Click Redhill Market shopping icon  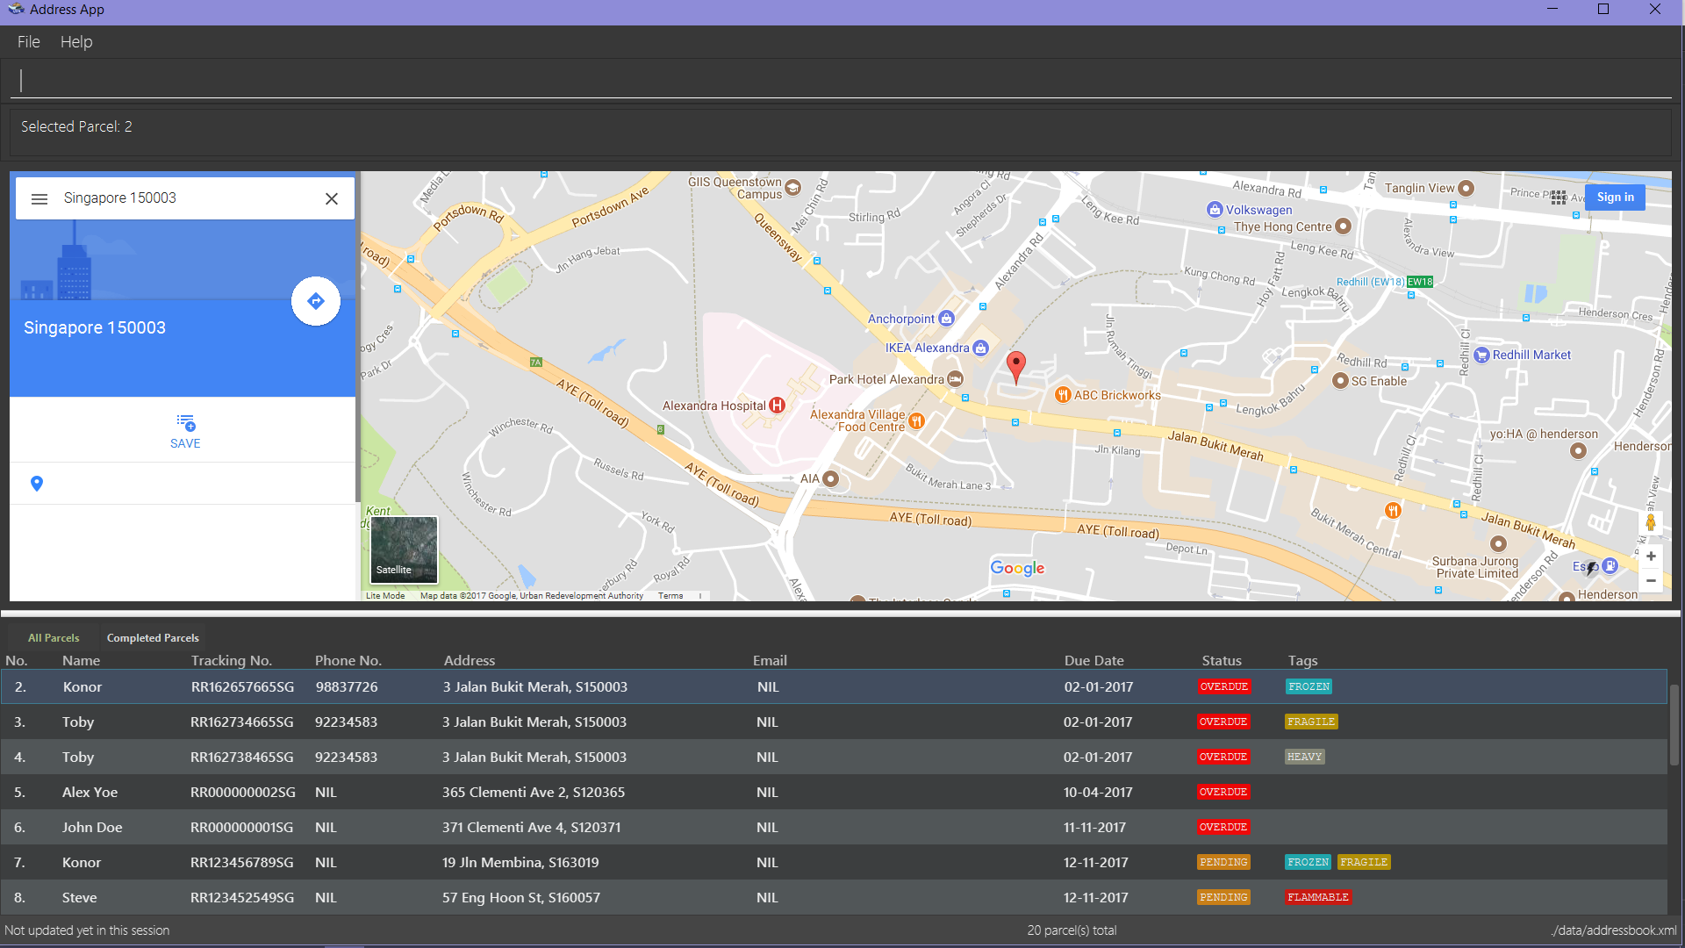1482,355
